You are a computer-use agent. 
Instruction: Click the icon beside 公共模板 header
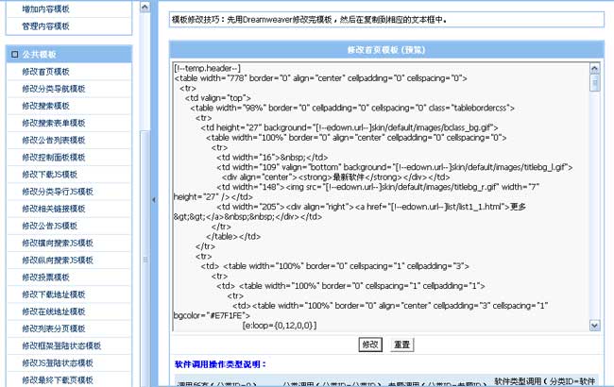tap(14, 55)
